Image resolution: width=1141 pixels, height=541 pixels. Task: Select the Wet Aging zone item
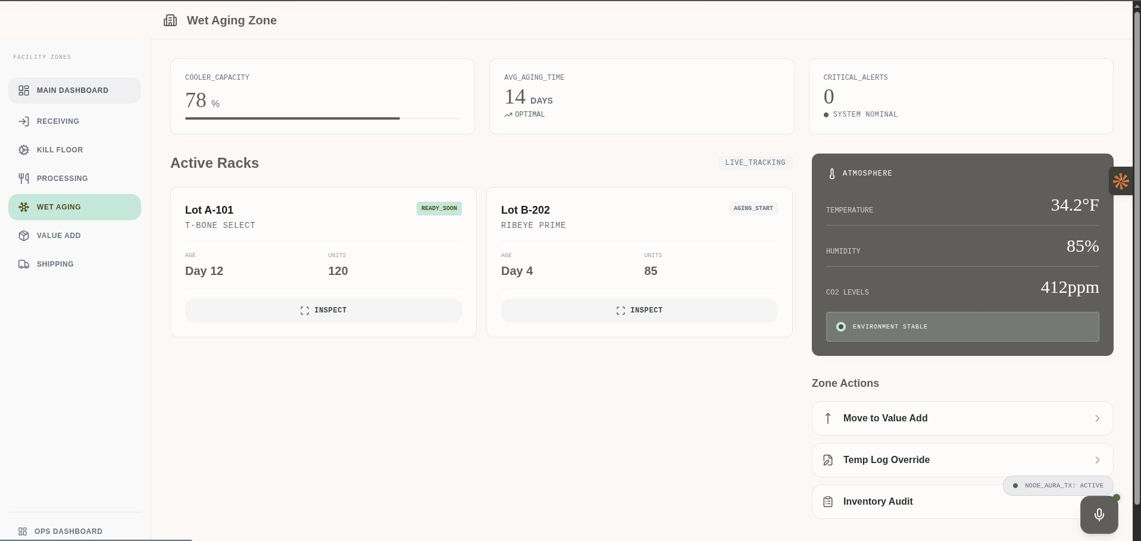tap(74, 207)
